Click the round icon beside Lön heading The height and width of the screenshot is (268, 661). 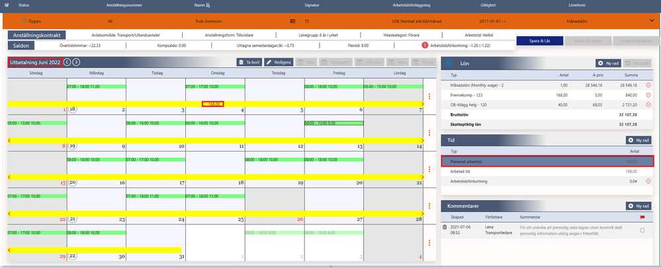[x=449, y=64]
